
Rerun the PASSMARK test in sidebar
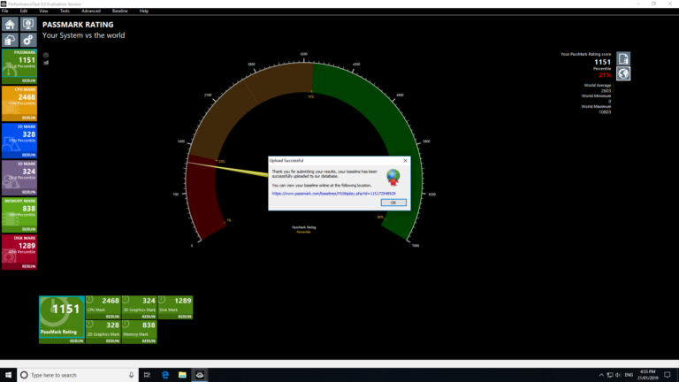coord(28,81)
